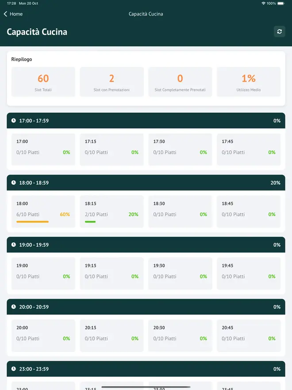
Task: Select the Slot con Prenotazioni card
Action: (x=111, y=82)
